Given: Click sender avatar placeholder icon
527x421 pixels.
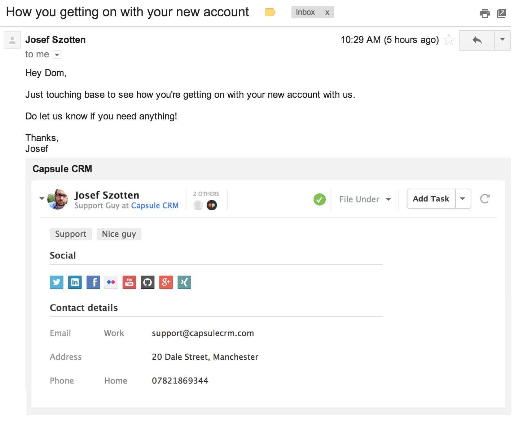Looking at the screenshot, I should coord(12,40).
